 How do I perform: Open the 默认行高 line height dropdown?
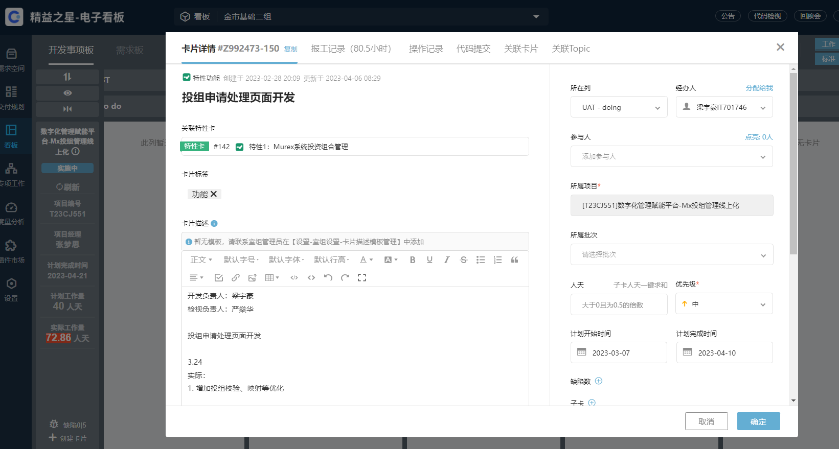coord(331,260)
